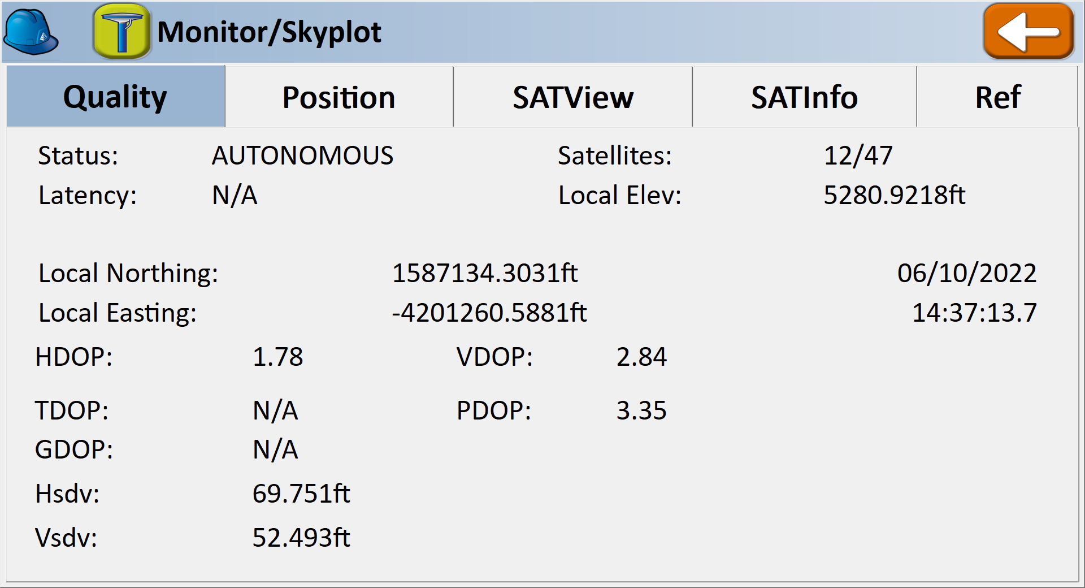This screenshot has height=588, width=1085.
Task: Click the date 06/10/2022
Action: pyautogui.click(x=966, y=273)
